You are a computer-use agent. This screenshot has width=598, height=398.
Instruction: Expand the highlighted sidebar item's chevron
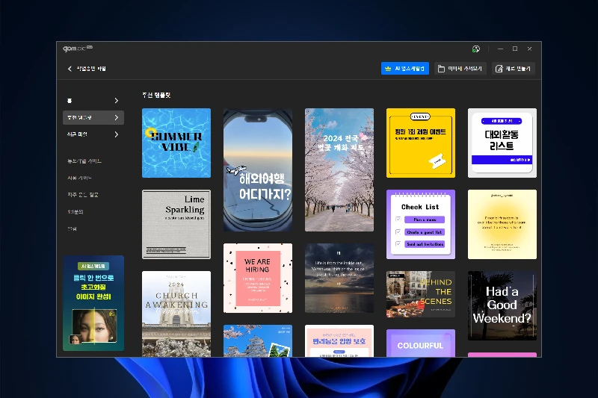coord(116,118)
